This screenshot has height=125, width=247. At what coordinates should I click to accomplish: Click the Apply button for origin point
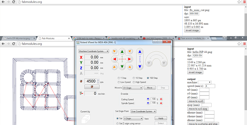(161, 118)
